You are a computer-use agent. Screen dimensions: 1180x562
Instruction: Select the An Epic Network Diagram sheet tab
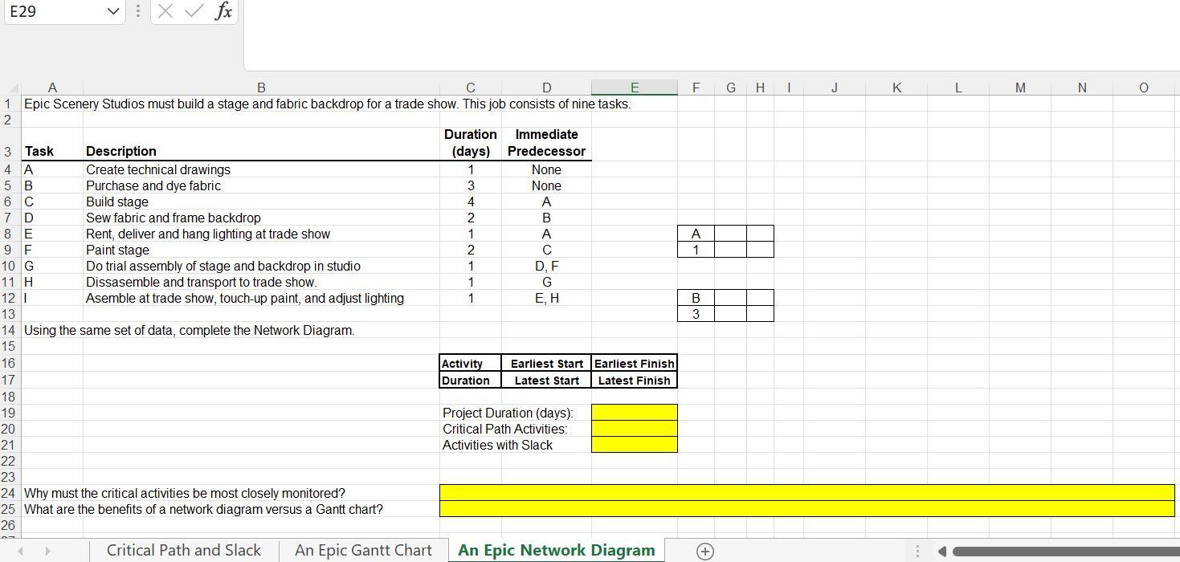pyautogui.click(x=556, y=552)
